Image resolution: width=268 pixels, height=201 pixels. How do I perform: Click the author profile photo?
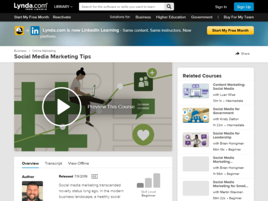[x=32, y=191]
